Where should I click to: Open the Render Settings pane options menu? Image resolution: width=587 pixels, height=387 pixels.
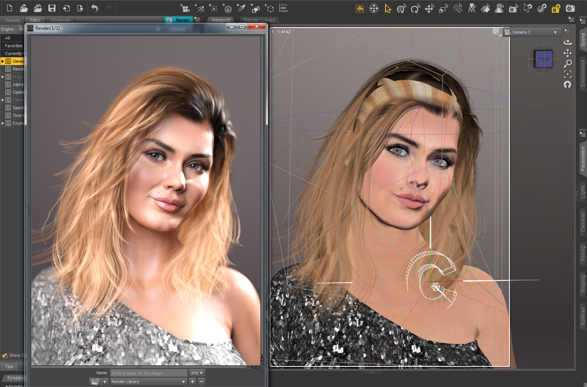[x=198, y=19]
